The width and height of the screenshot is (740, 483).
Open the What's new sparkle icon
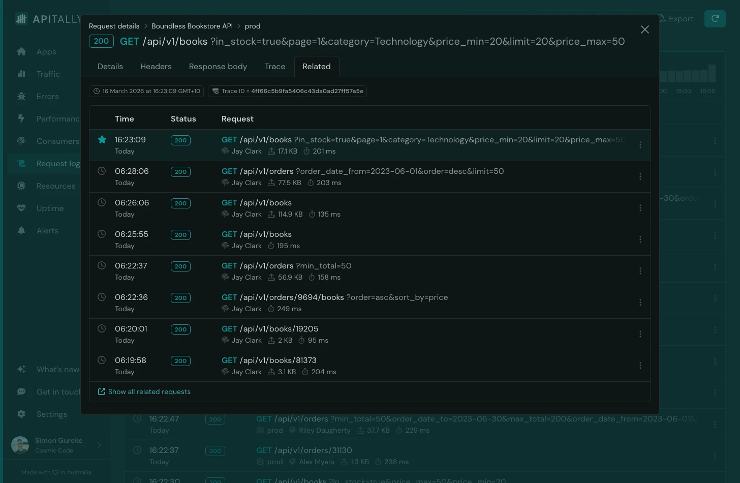(x=21, y=369)
